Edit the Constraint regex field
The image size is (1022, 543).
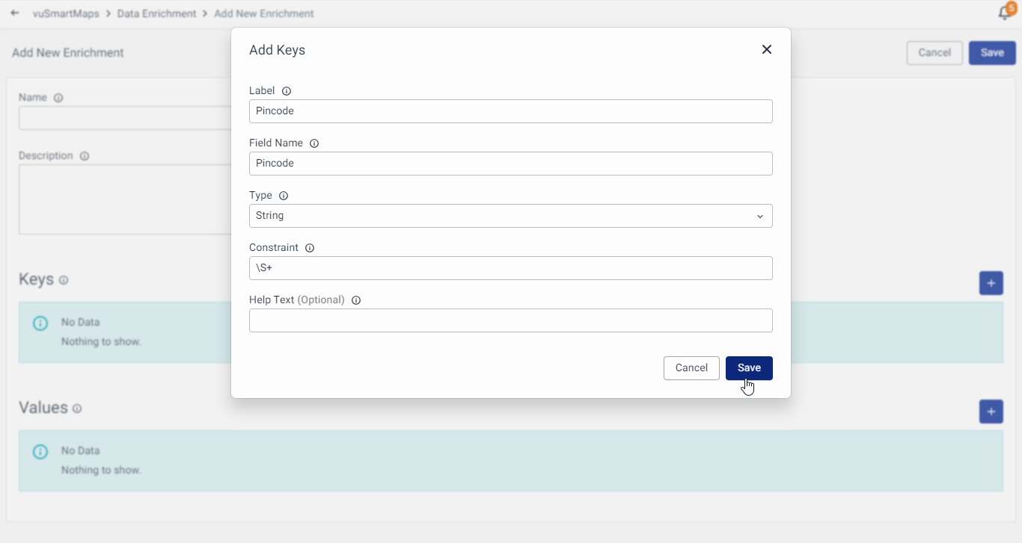tap(510, 268)
